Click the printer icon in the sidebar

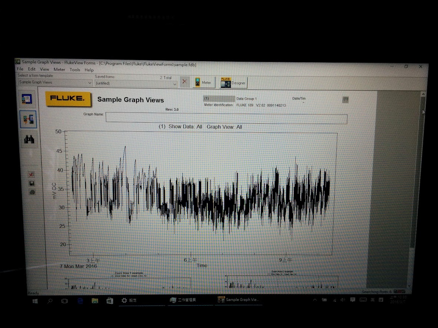[x=32, y=192]
